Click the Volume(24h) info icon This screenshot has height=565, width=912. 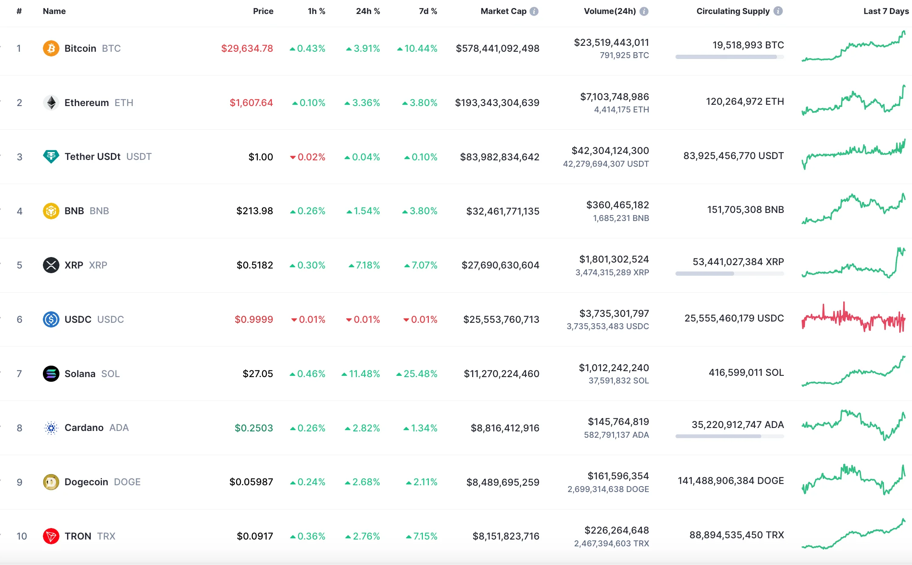pyautogui.click(x=644, y=11)
